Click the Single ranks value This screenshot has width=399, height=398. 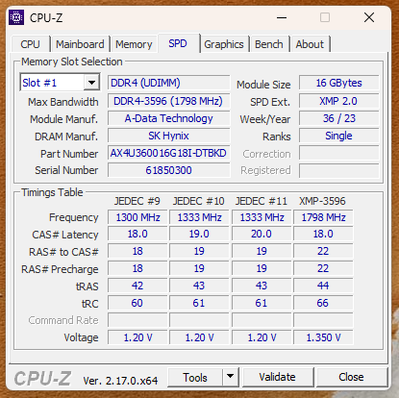point(339,136)
